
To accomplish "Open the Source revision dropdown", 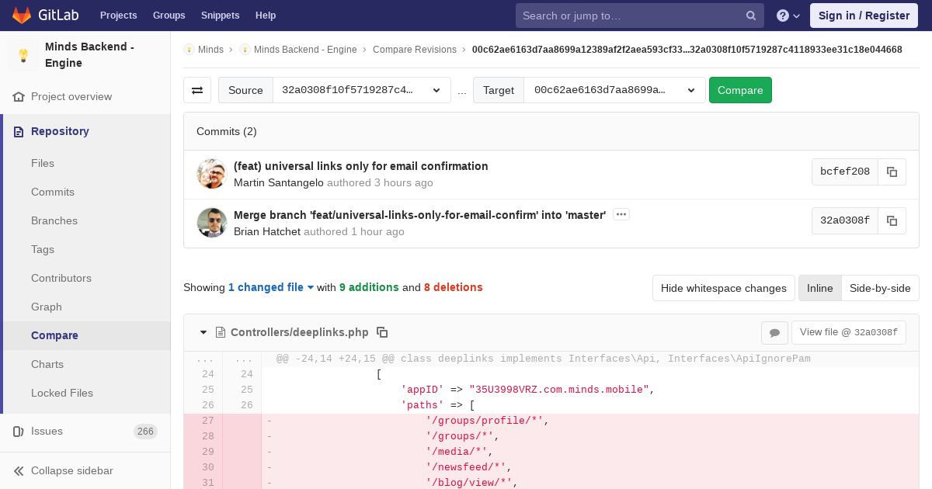I will point(361,90).
